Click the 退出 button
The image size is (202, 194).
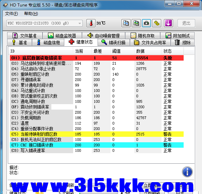186,23
